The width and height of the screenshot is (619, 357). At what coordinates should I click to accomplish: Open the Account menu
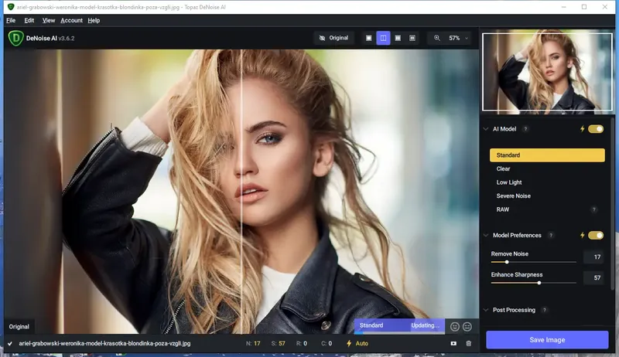point(71,21)
